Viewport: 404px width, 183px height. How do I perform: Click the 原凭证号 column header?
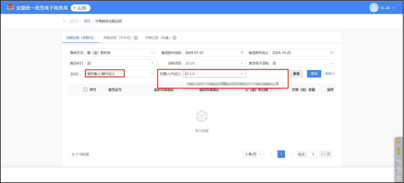(115, 89)
